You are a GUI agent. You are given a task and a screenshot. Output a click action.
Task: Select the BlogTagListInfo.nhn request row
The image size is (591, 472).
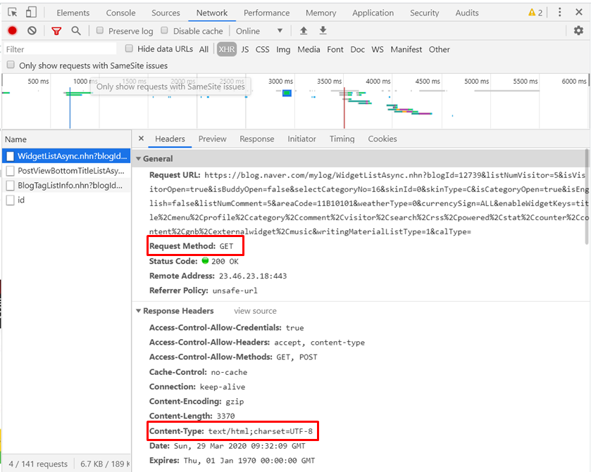[x=66, y=185]
